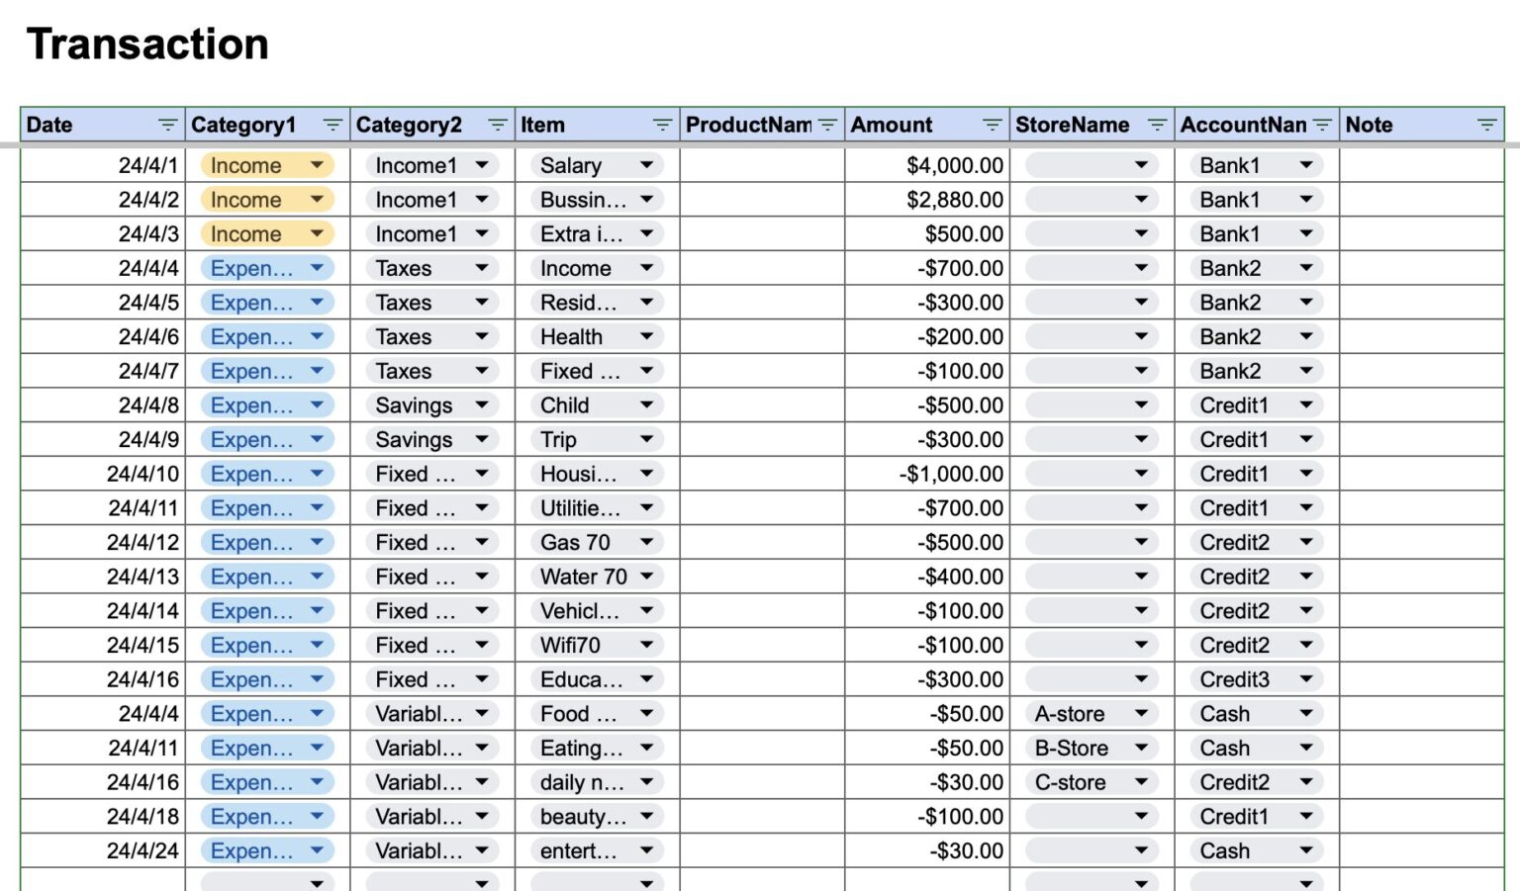Screen dimensions: 1520x891
Task: Open the Item dropdown showing Health
Action: click(x=649, y=336)
